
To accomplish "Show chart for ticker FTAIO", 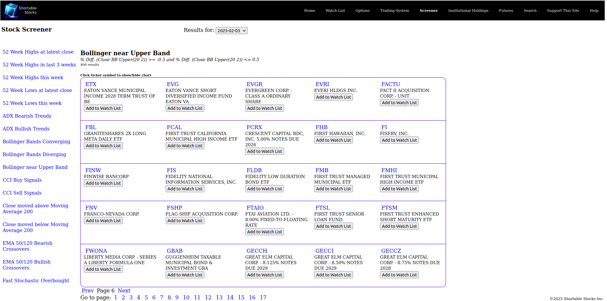I will [x=255, y=208].
